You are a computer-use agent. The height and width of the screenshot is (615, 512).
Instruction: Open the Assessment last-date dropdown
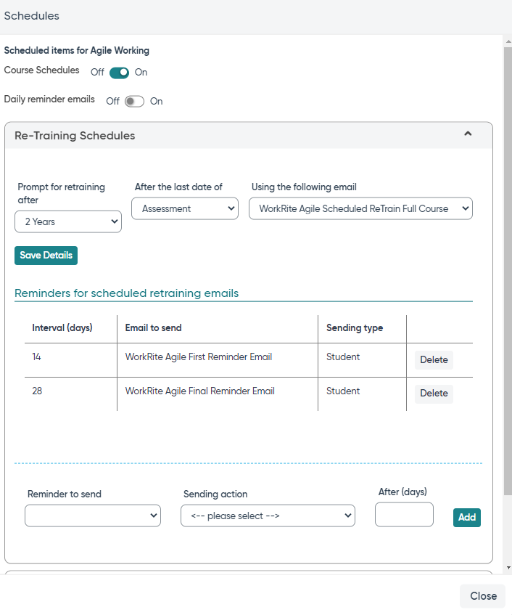(185, 208)
